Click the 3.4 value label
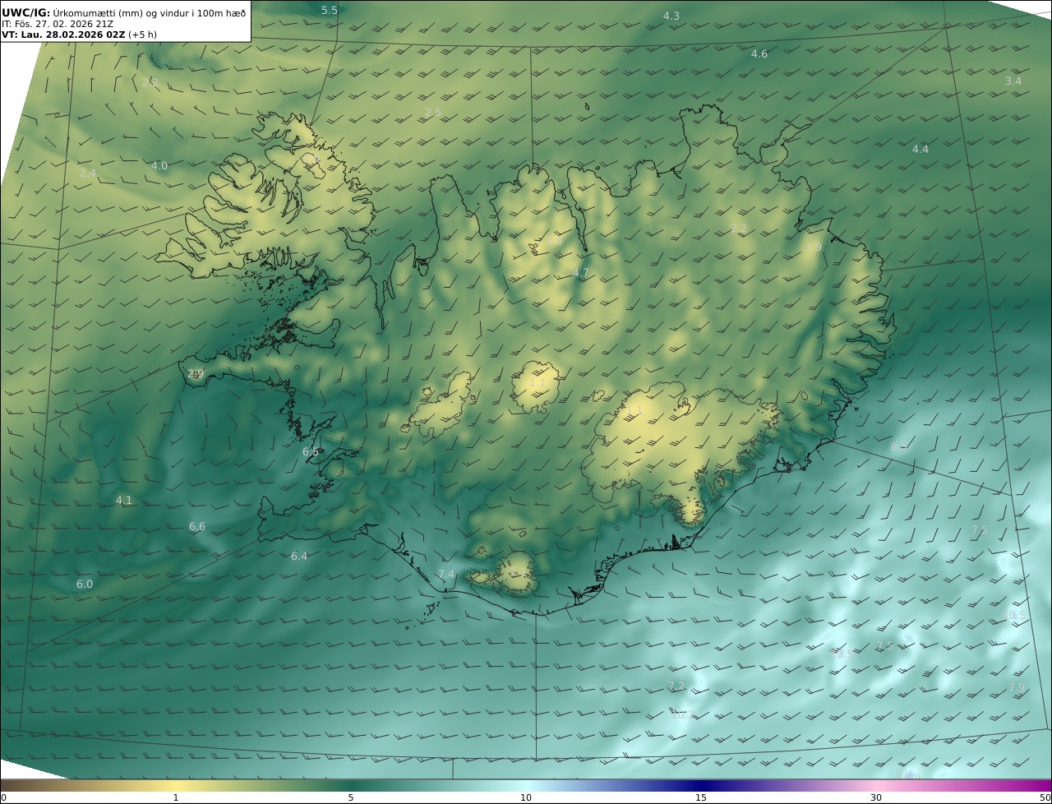 1013,81
